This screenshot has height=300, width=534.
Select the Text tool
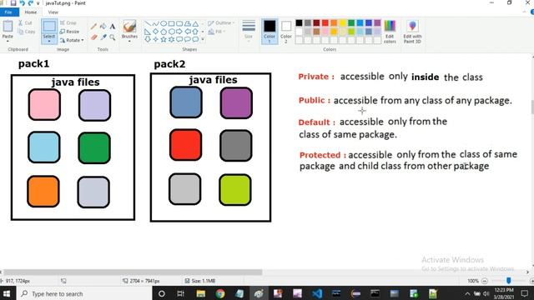click(x=113, y=27)
